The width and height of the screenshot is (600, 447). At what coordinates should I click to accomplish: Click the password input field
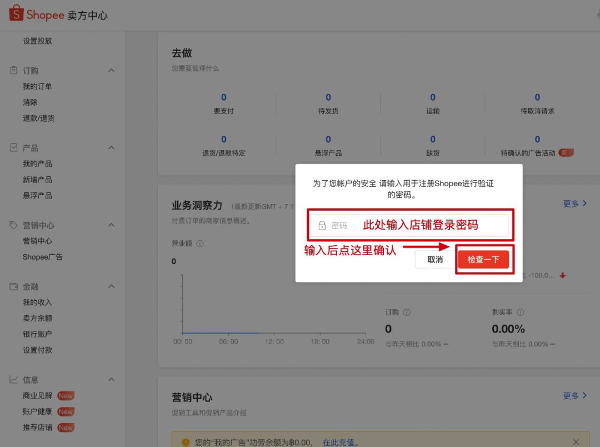click(389, 225)
